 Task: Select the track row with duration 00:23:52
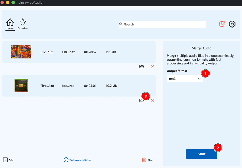pos(90,52)
